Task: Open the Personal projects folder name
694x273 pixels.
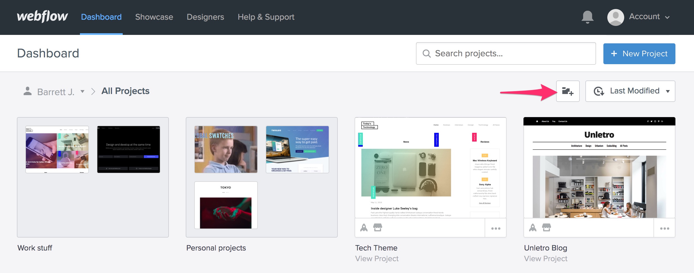Action: click(x=216, y=248)
